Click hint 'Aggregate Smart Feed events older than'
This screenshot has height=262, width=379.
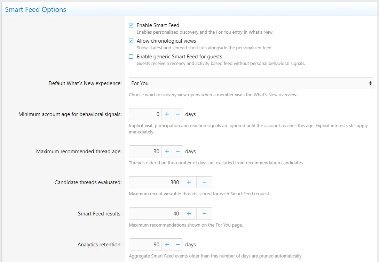pyautogui.click(x=216, y=256)
